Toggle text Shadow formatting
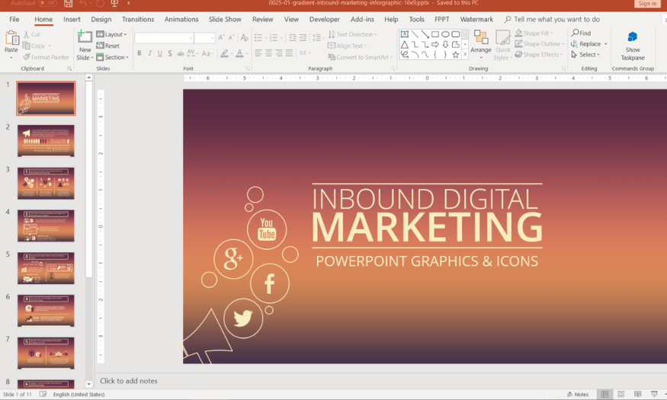 pyautogui.click(x=170, y=53)
